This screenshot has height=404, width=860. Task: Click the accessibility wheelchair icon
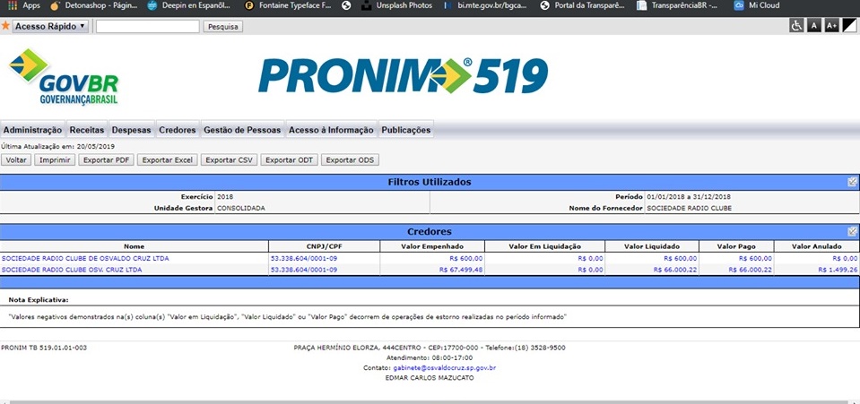796,26
